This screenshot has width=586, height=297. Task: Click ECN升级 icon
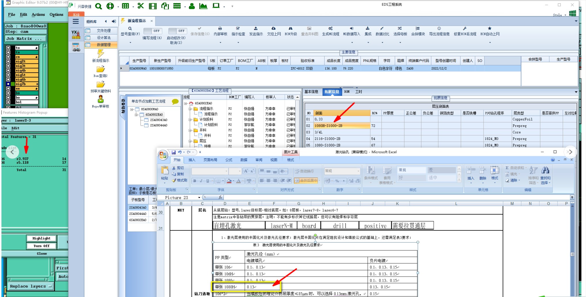(x=291, y=29)
